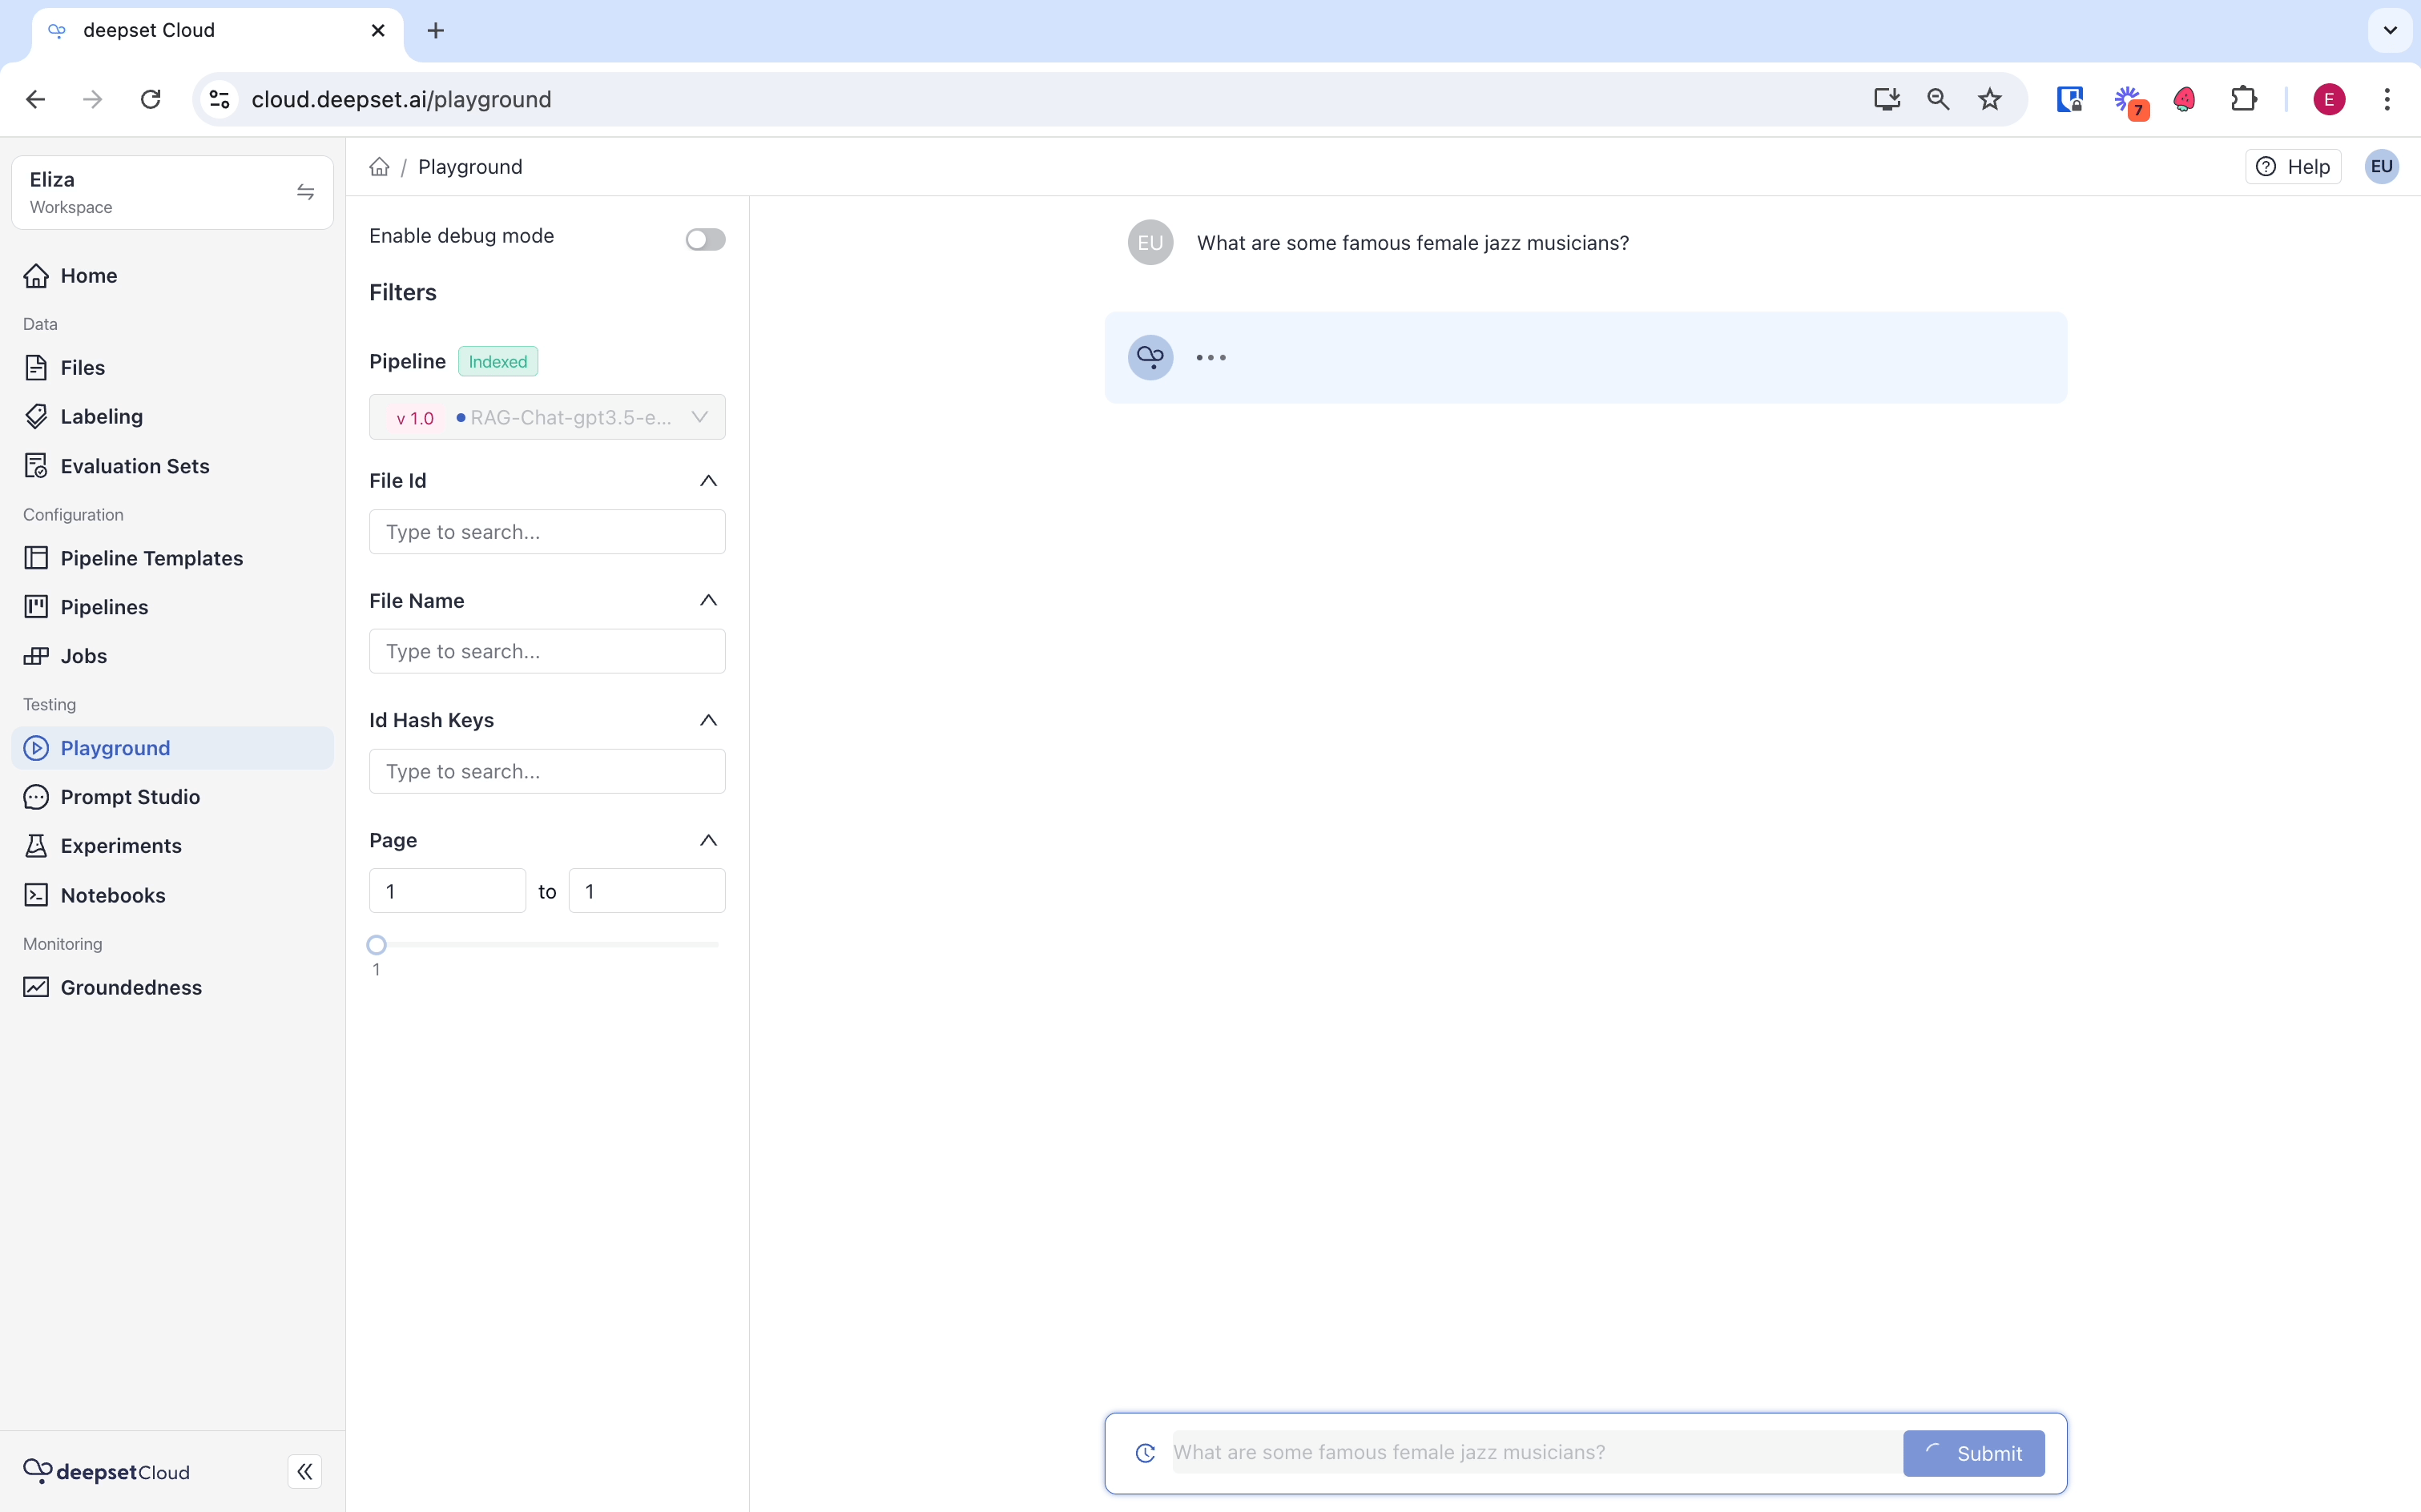Click the workspace switcher arrow next to Eliza
2421x1512 pixels.
tap(305, 191)
